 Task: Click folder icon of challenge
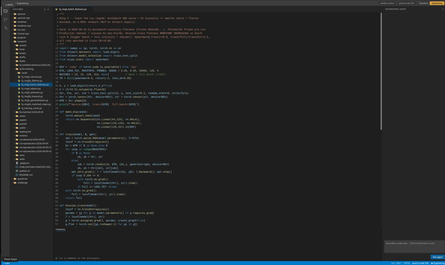(15, 183)
